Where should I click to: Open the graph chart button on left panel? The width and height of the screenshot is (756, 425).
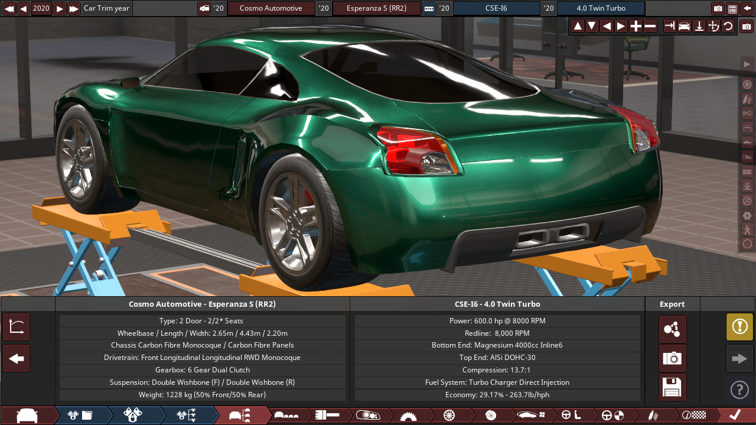(x=17, y=327)
